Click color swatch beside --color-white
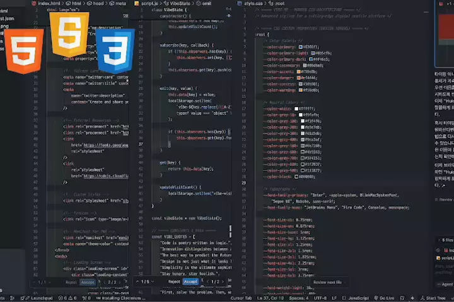Screen dimensions: 454x302 click(296, 109)
